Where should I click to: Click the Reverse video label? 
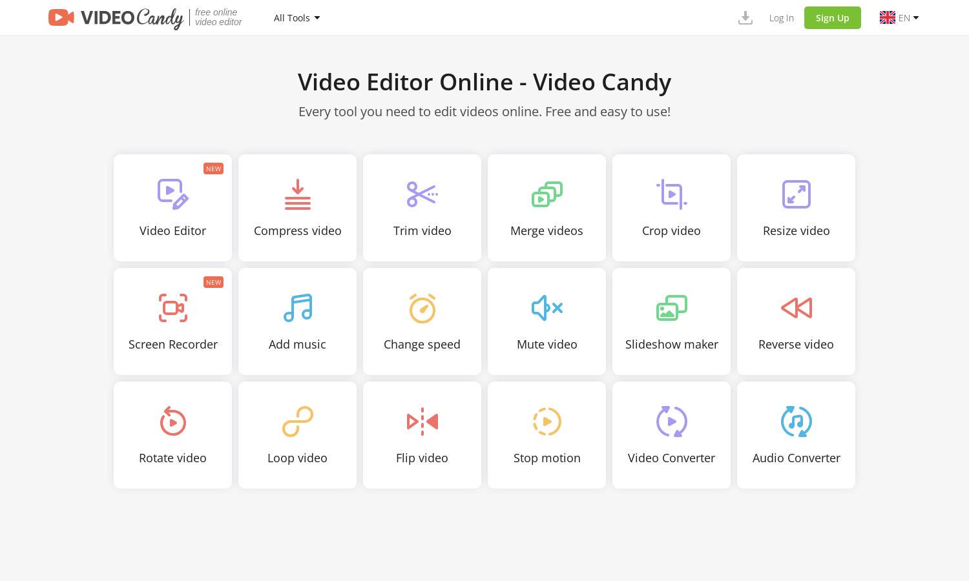(x=797, y=345)
